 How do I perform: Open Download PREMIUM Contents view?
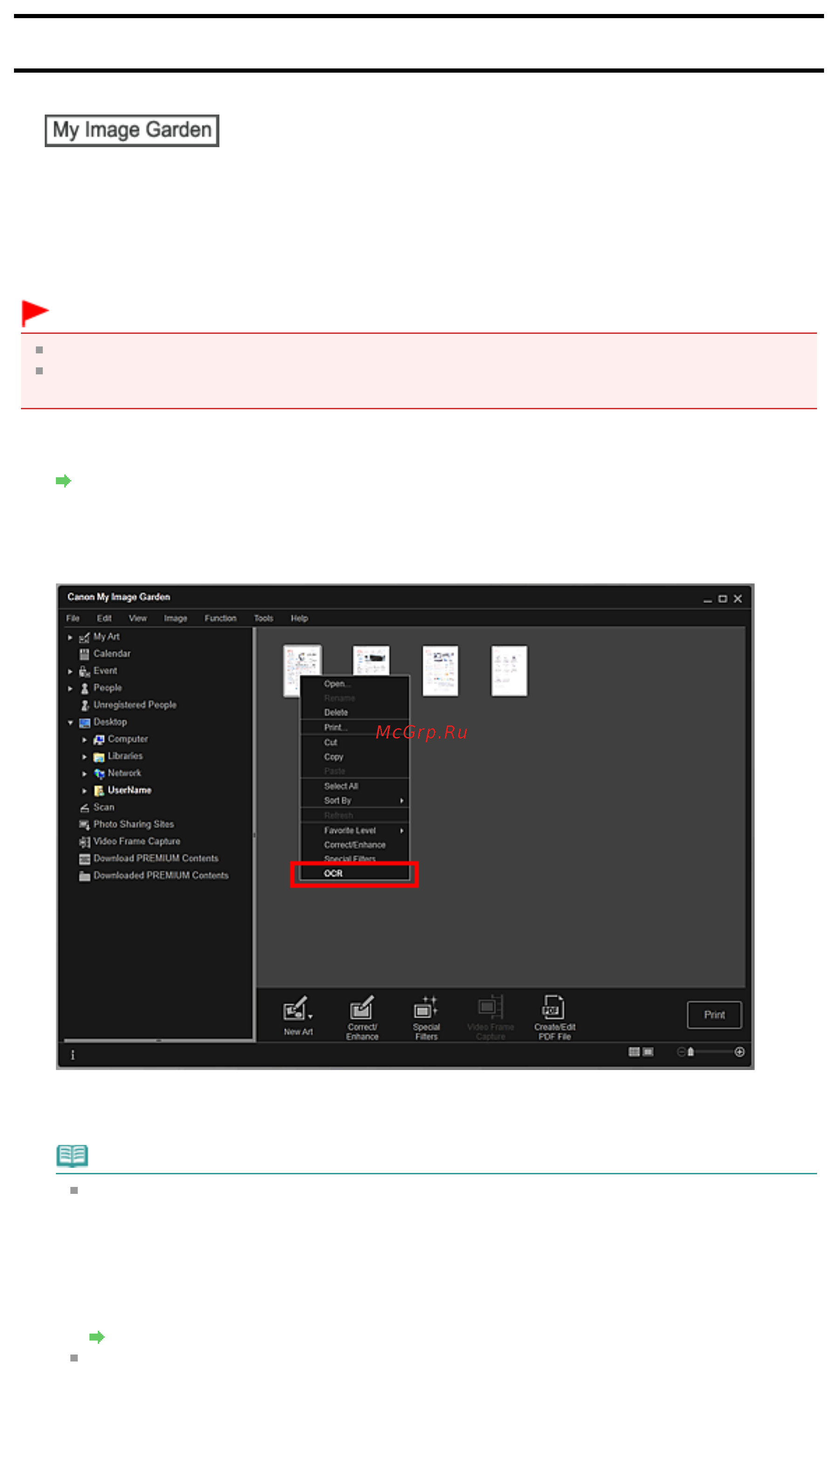(156, 858)
